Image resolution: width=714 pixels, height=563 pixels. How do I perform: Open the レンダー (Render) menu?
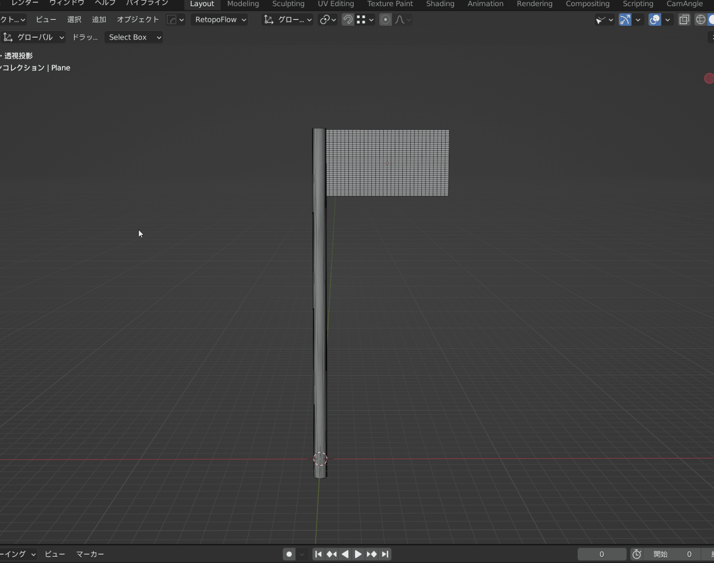[x=25, y=3]
